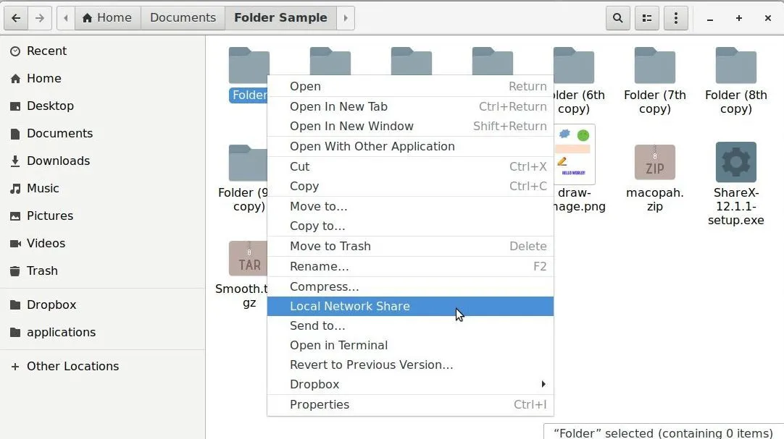The height and width of the screenshot is (439, 784).
Task: Open the macopah.zip archive icon
Action: (654, 163)
